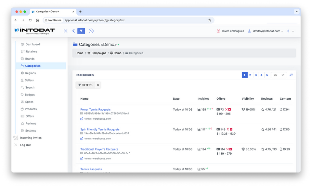312x187 pixels.
Task: Click the Offers icon in sidebar
Action: [22, 116]
